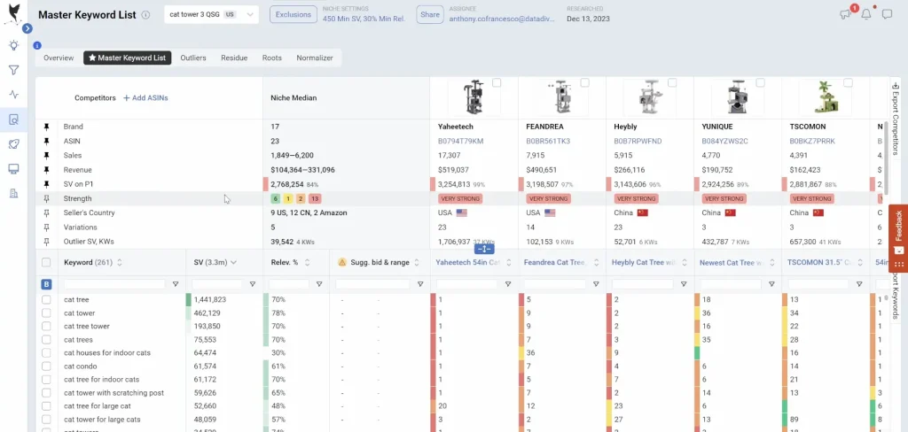The image size is (908, 432).
Task: Click the info icon next to Master Keyword List title
Action: [x=145, y=15]
